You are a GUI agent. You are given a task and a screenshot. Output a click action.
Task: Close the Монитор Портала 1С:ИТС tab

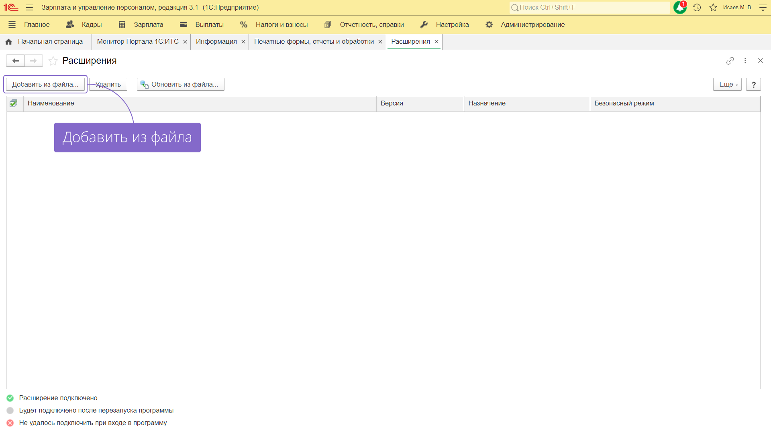tap(185, 42)
